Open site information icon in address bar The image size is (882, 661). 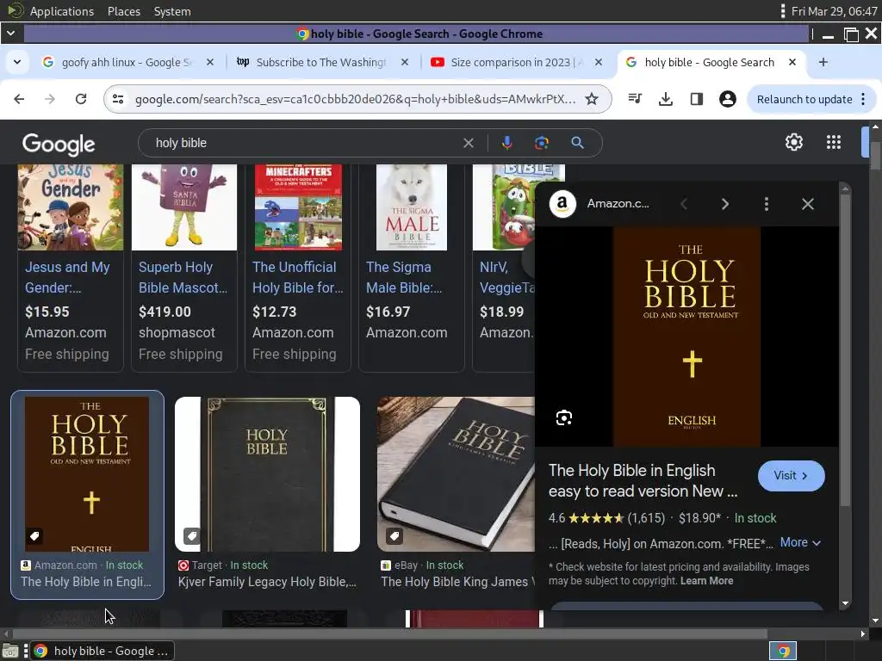118,99
